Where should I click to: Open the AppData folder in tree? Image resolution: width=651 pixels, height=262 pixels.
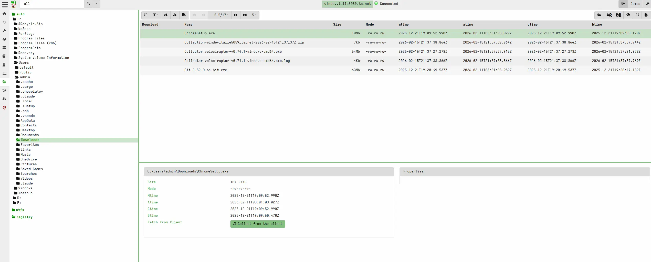[x=26, y=121]
